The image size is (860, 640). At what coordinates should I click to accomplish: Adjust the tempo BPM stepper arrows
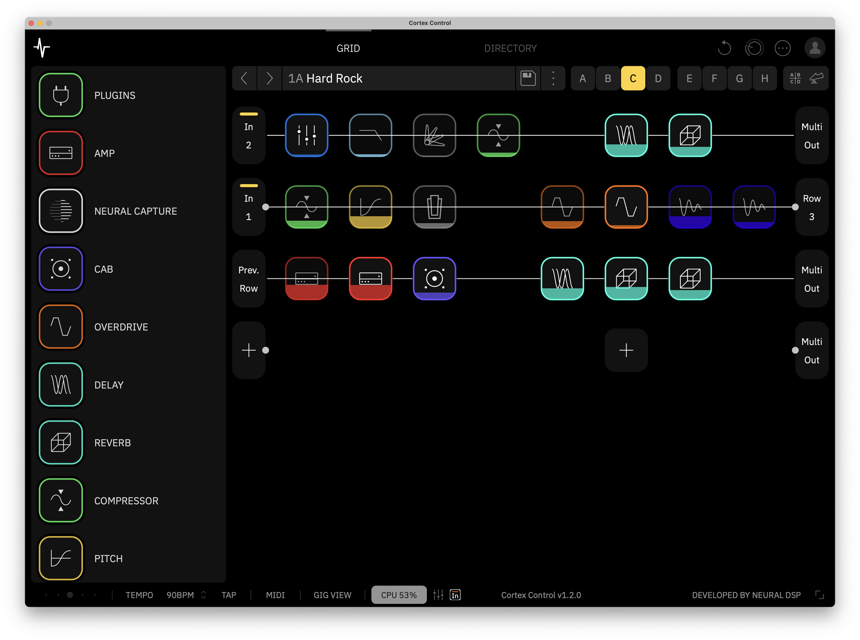204,595
